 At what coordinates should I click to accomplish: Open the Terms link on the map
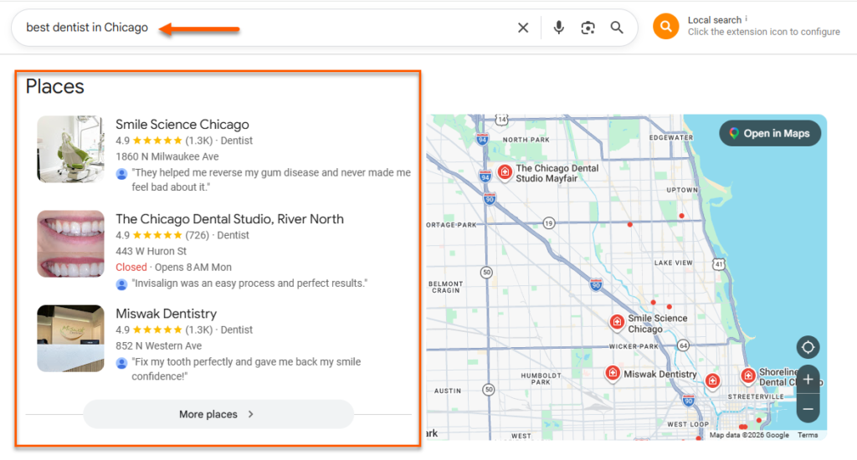point(808,435)
